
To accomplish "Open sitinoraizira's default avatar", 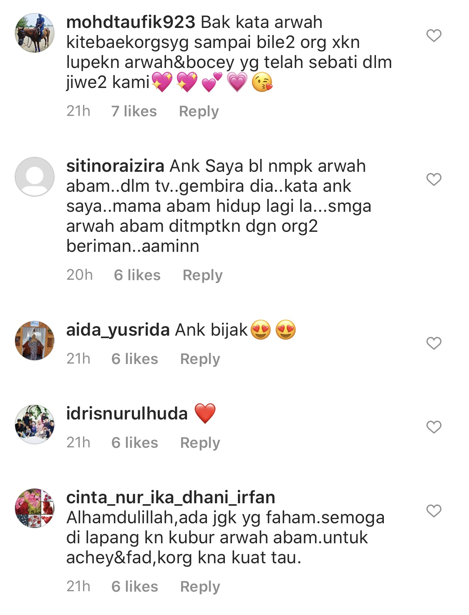I will tap(35, 177).
